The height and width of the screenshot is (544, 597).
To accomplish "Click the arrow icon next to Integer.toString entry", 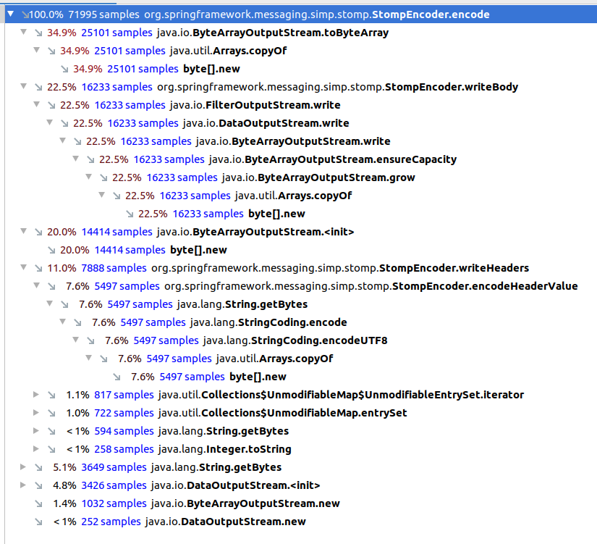I will click(x=51, y=449).
